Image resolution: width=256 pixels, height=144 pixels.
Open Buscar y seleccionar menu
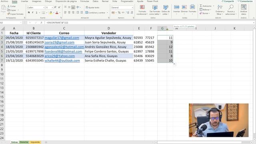click(231, 10)
